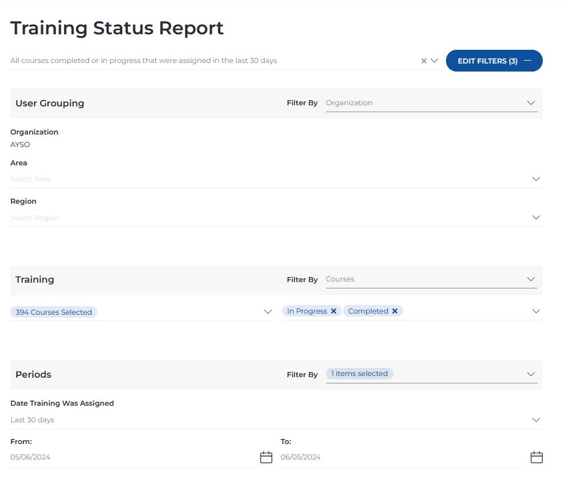The image size is (569, 491).
Task: Click the 394 Courses Selected chip
Action: click(x=54, y=312)
